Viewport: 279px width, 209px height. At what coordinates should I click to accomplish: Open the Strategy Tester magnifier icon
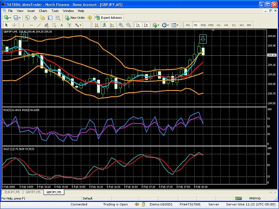click(58, 17)
